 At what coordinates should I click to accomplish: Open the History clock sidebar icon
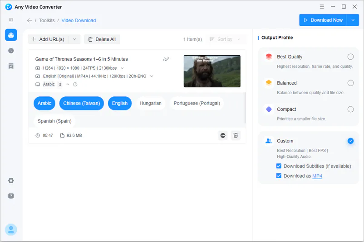11,51
